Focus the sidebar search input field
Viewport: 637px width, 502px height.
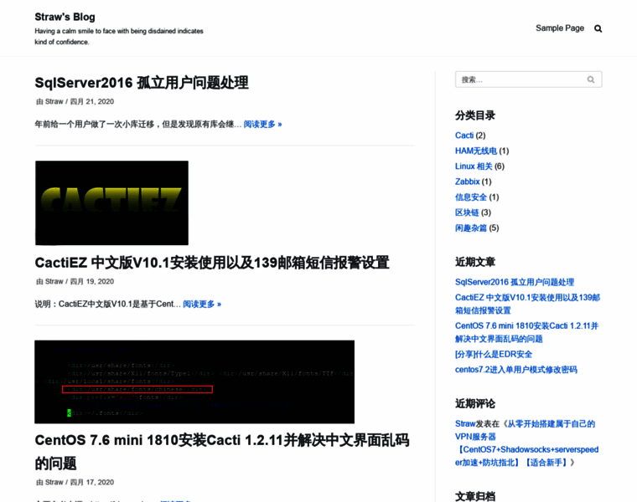(x=520, y=79)
